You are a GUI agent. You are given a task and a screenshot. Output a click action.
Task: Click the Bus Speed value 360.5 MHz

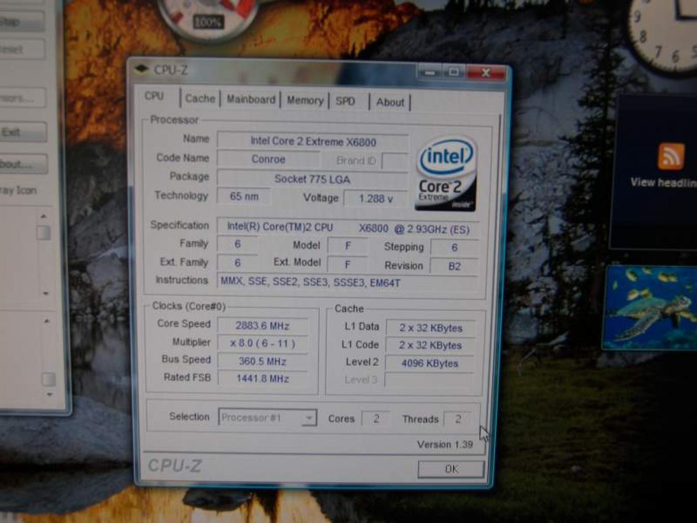[x=262, y=361]
